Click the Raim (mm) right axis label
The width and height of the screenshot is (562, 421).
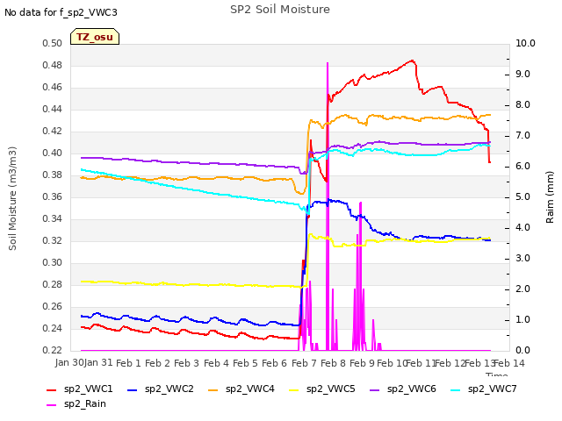tap(550, 197)
